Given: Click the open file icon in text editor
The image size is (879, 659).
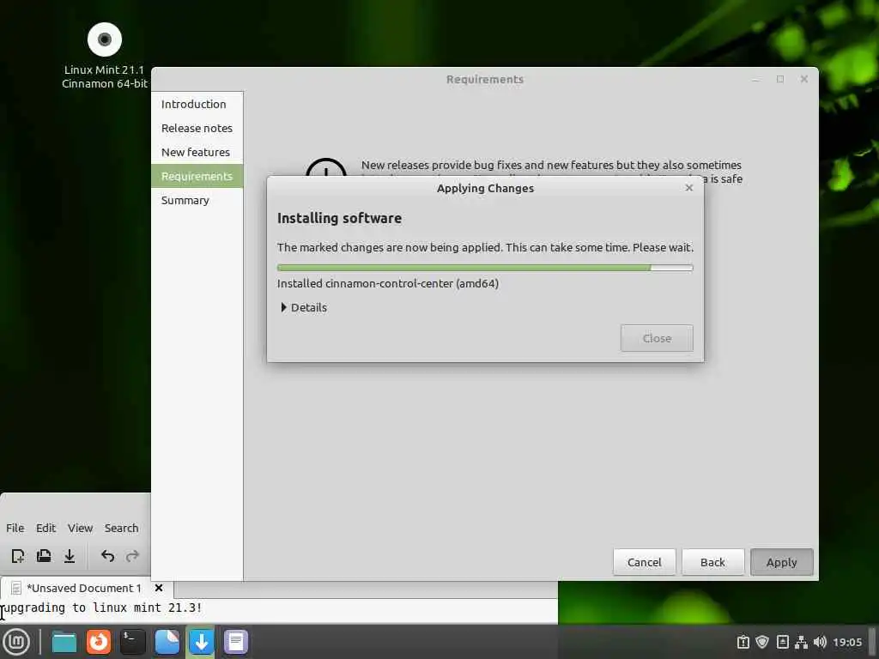Looking at the screenshot, I should [44, 556].
